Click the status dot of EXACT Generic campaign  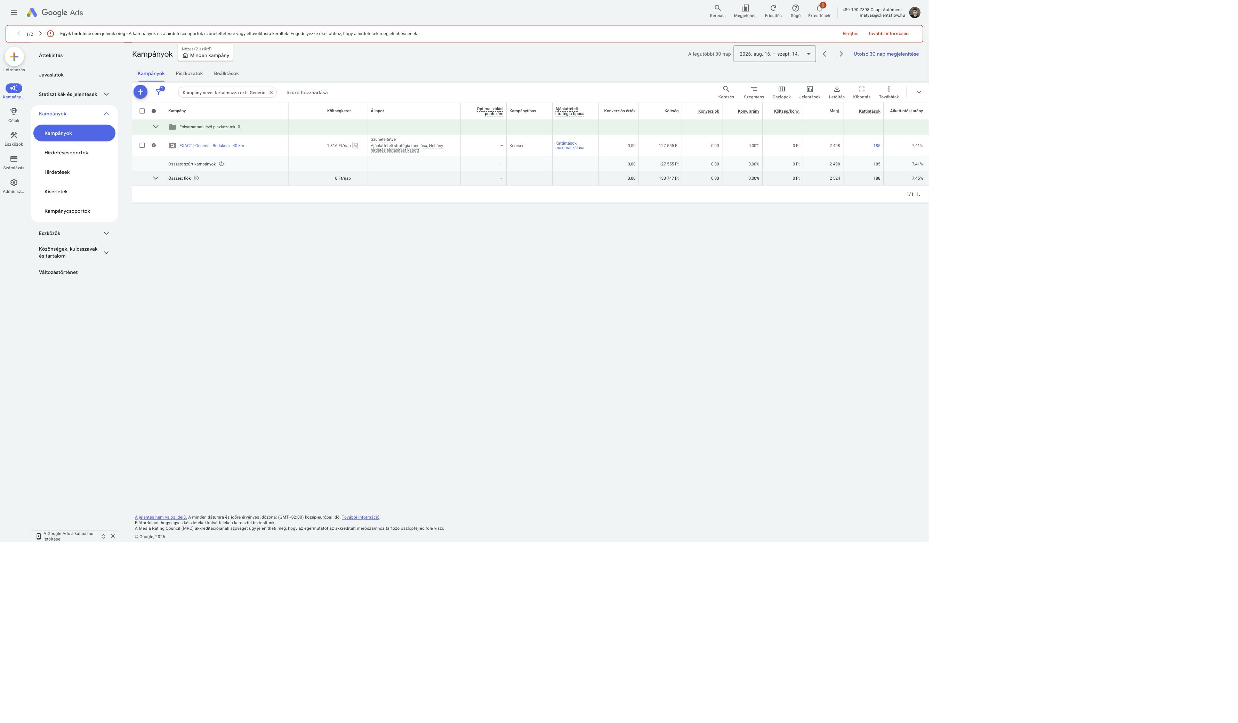click(x=154, y=145)
